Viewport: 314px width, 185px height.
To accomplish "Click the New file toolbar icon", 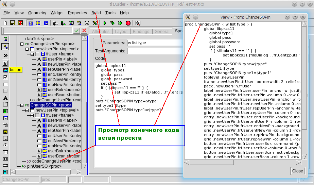I will click(x=5, y=23).
